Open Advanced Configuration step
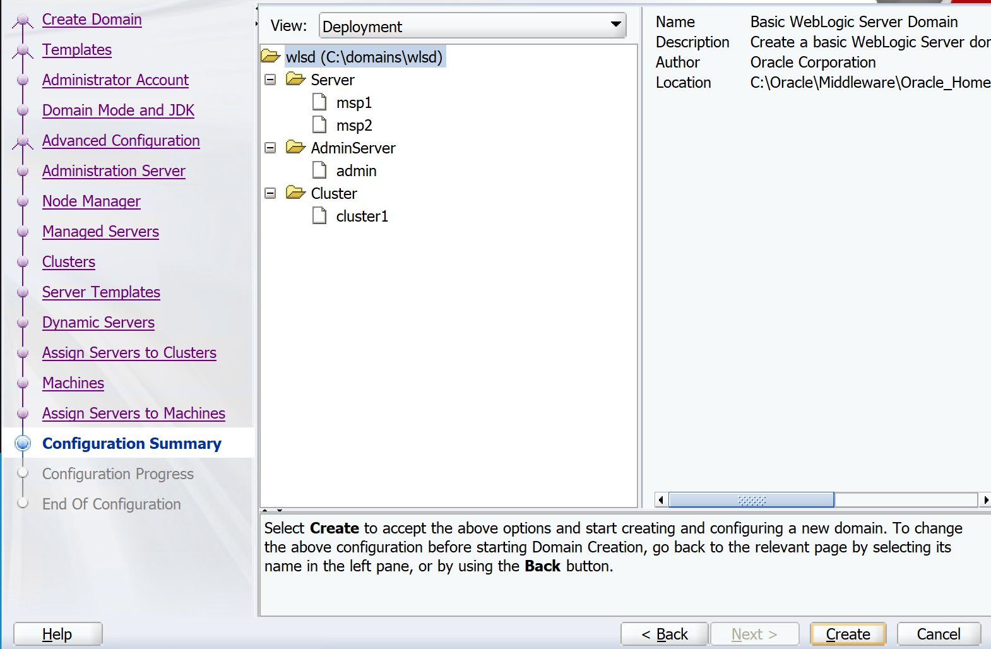Image resolution: width=991 pixels, height=649 pixels. (x=121, y=141)
